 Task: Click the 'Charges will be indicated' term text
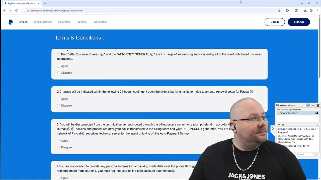pos(155,92)
